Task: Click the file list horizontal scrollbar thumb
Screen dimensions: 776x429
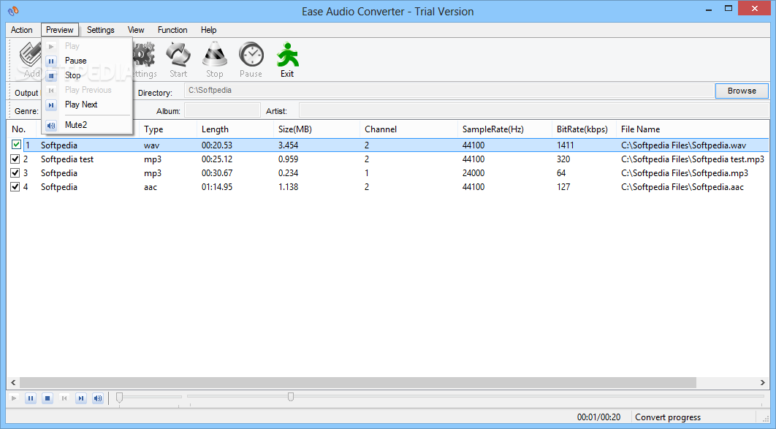Action: click(358, 382)
